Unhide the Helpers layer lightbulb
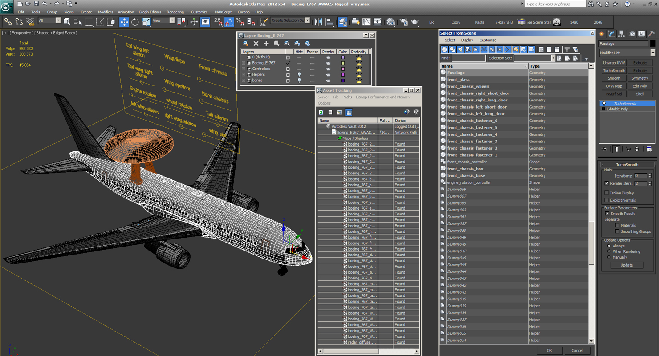 pyautogui.click(x=299, y=75)
